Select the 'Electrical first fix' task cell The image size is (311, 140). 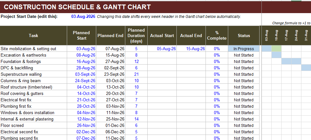click(34, 100)
